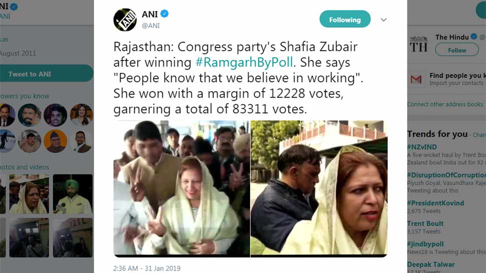Open first follower avatar in followers you know
Screen dimensions: 486x273
coord(7,115)
